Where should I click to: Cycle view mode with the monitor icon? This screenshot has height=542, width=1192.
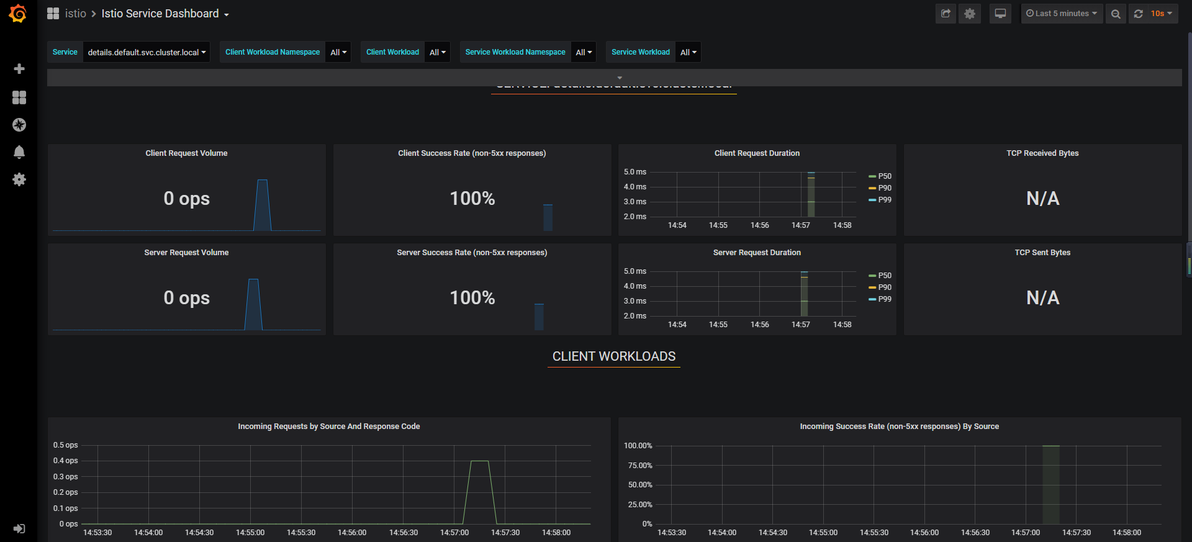point(1000,14)
